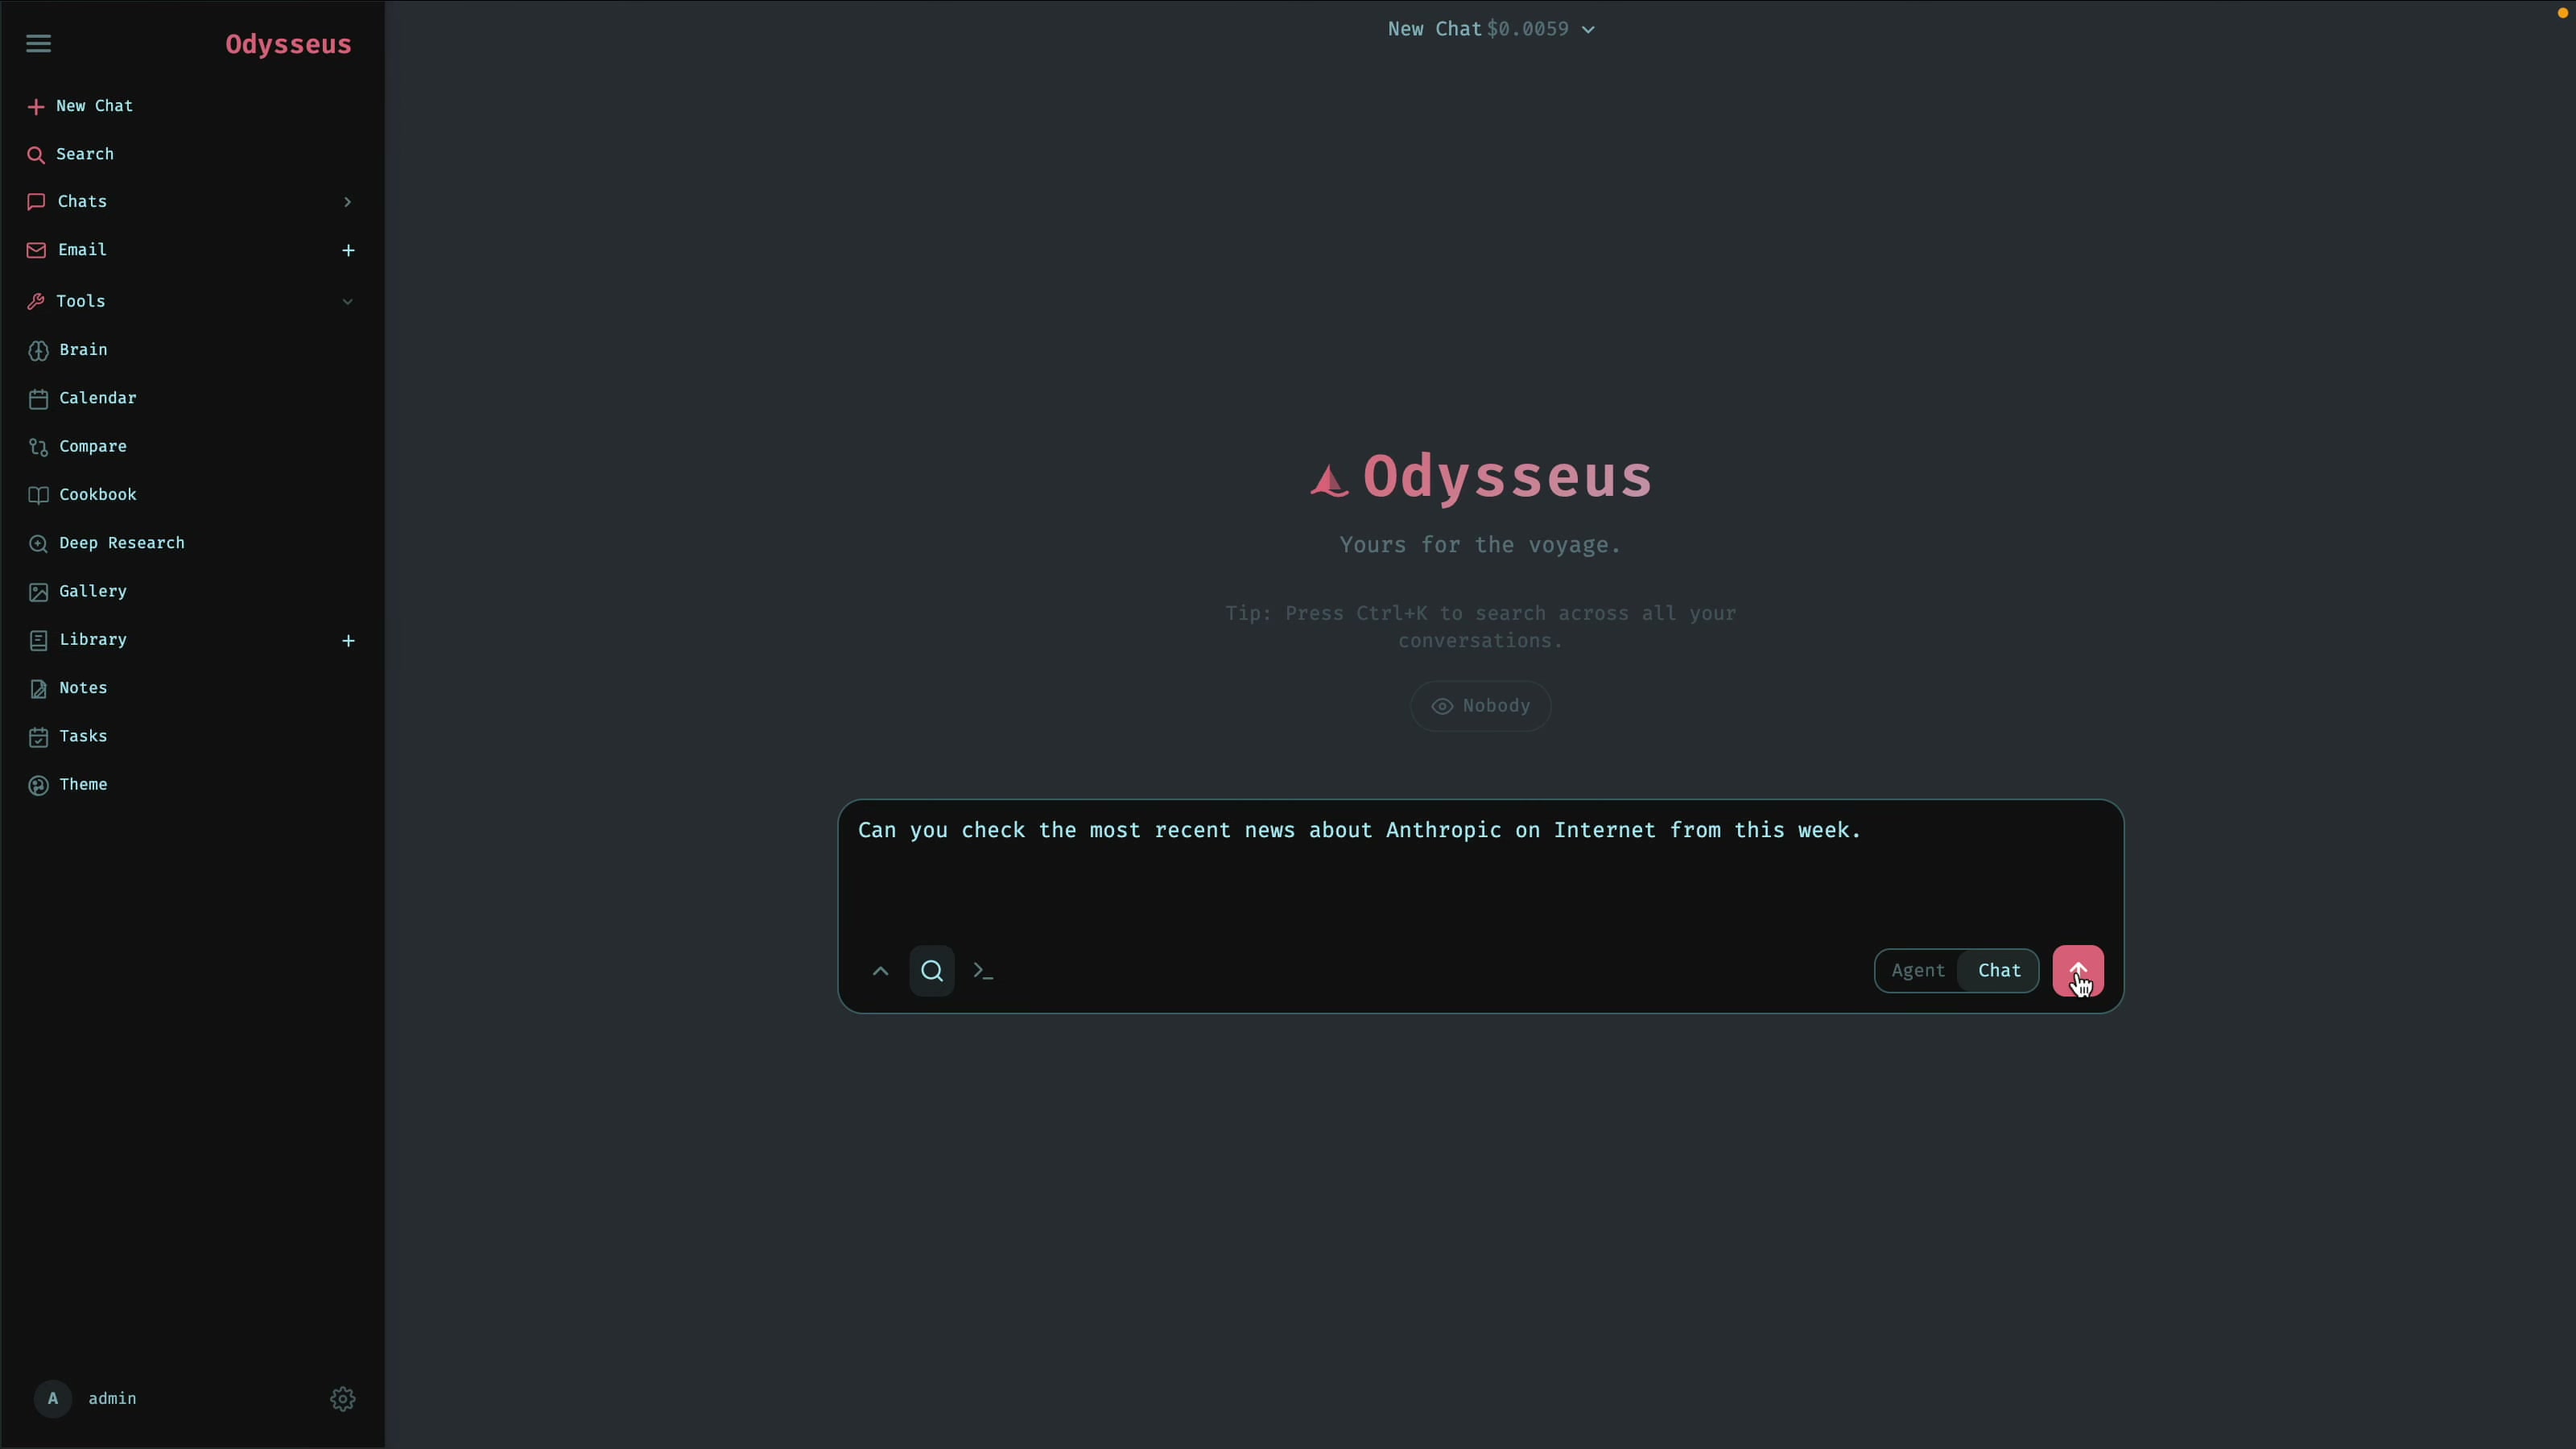The width and height of the screenshot is (2576, 1449).
Task: Click the Email envelope icon
Action: click(x=36, y=250)
